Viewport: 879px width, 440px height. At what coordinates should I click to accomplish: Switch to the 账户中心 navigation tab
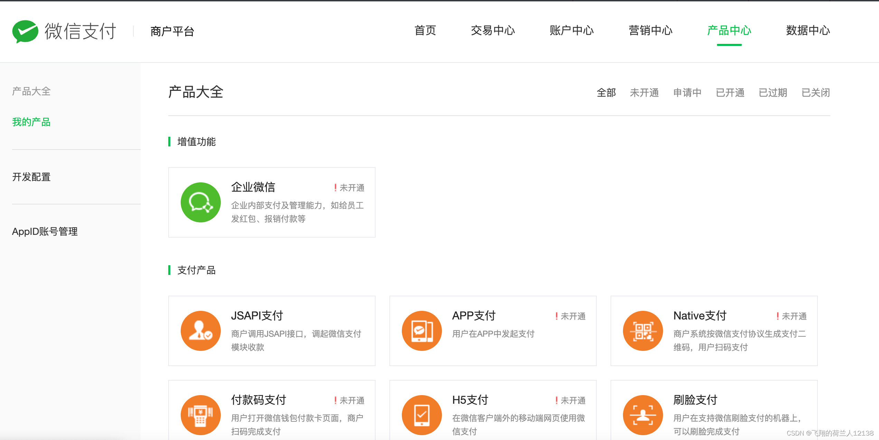pos(571,31)
